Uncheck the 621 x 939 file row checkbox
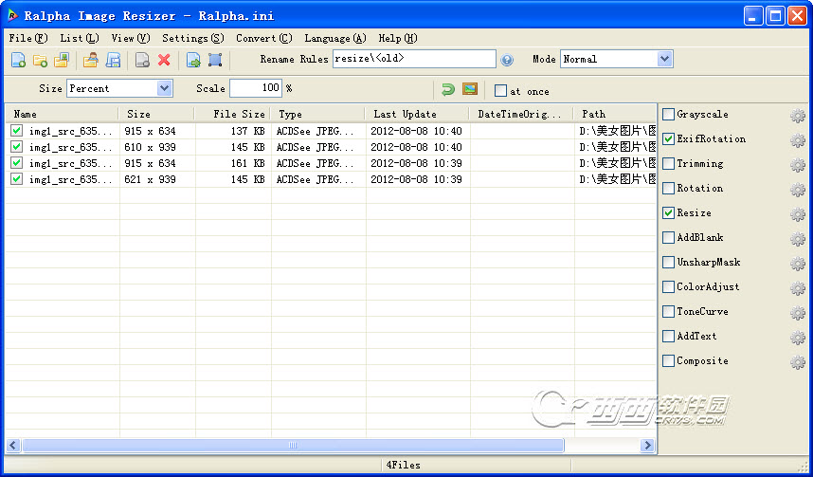 click(x=17, y=178)
